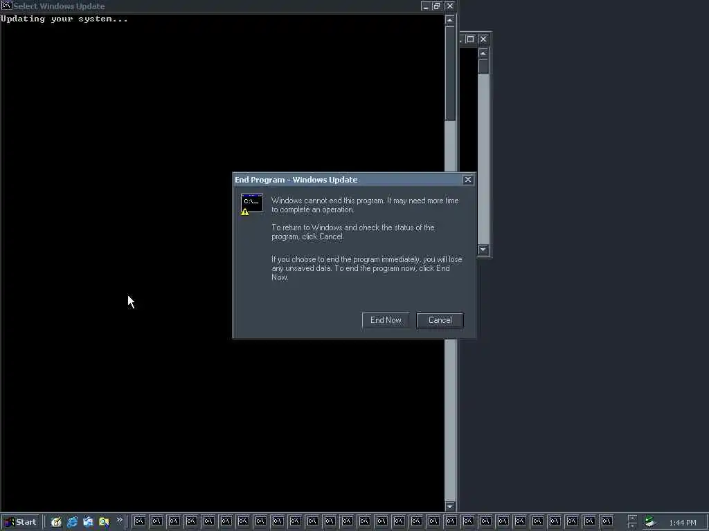This screenshot has height=531, width=709.
Task: Click the Select Windows Update title bar text
Action: (x=60, y=6)
